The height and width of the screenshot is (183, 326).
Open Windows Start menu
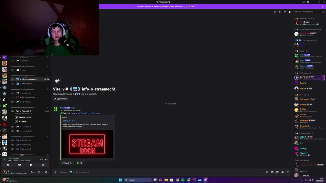(x=121, y=180)
